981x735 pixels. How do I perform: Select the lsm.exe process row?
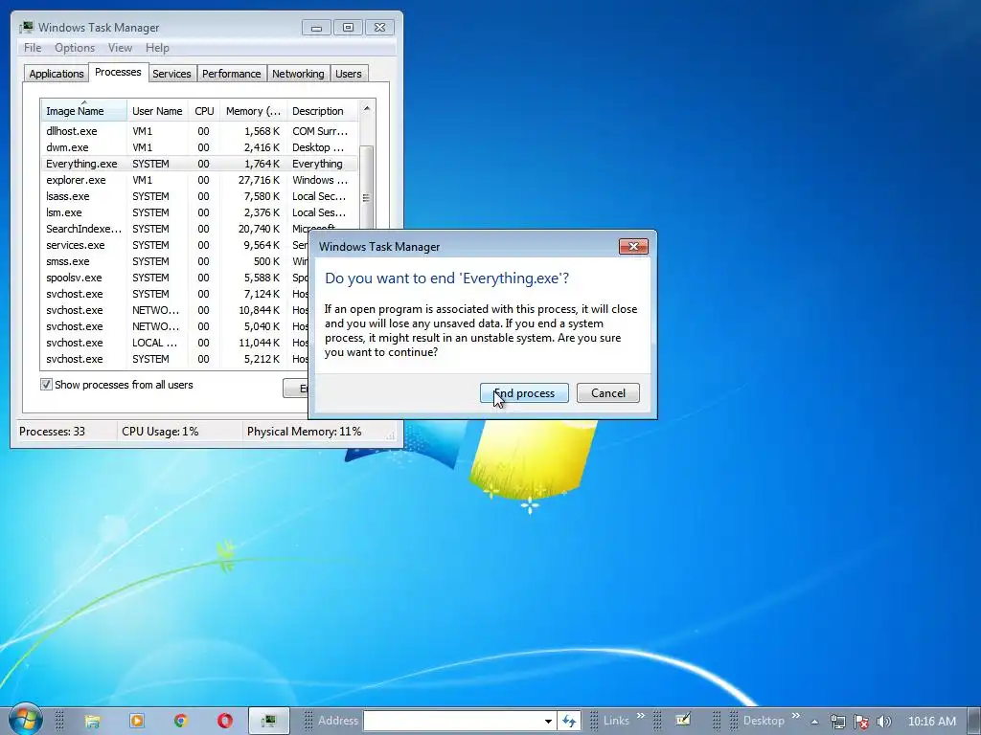[199, 212]
